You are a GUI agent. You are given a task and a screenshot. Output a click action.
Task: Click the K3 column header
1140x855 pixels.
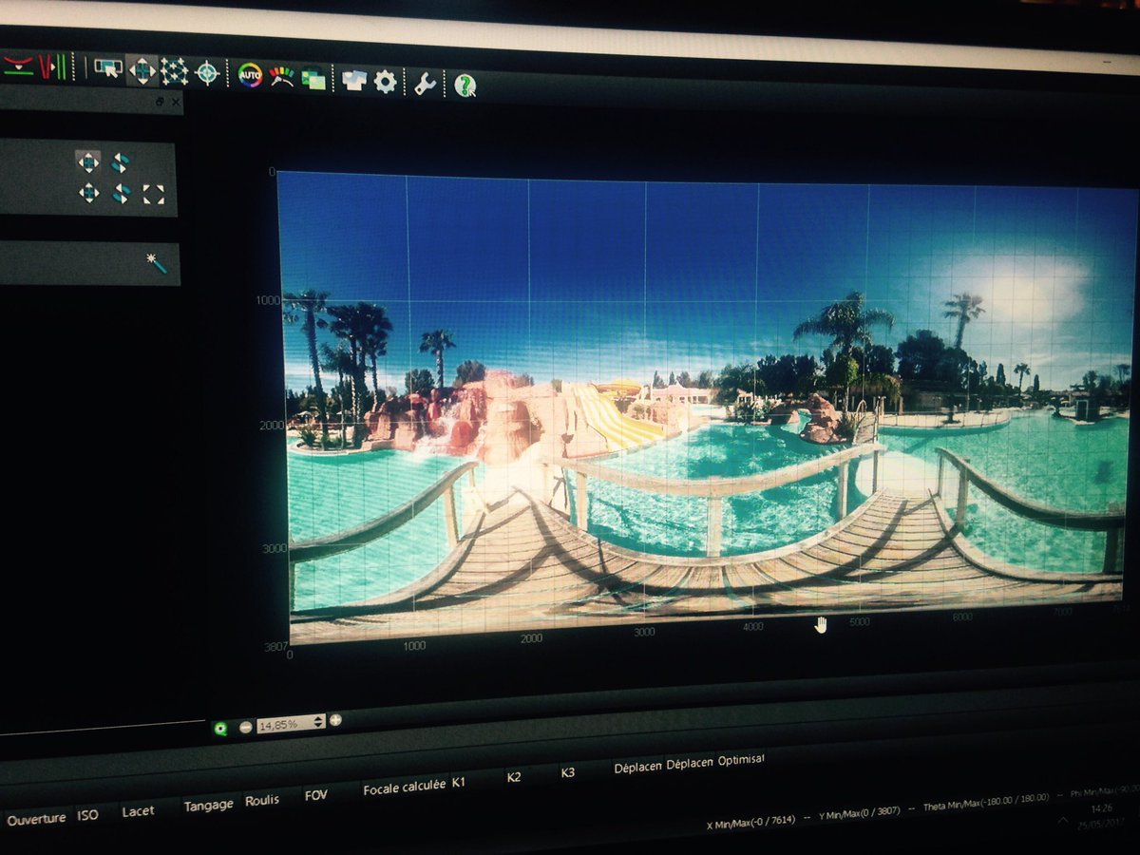567,772
